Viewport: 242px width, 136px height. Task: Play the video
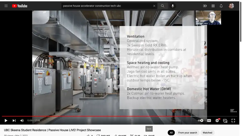pyautogui.click(x=6, y=120)
